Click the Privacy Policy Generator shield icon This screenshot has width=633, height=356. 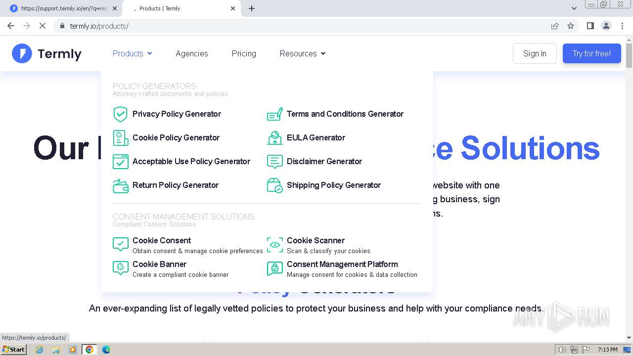pos(120,114)
